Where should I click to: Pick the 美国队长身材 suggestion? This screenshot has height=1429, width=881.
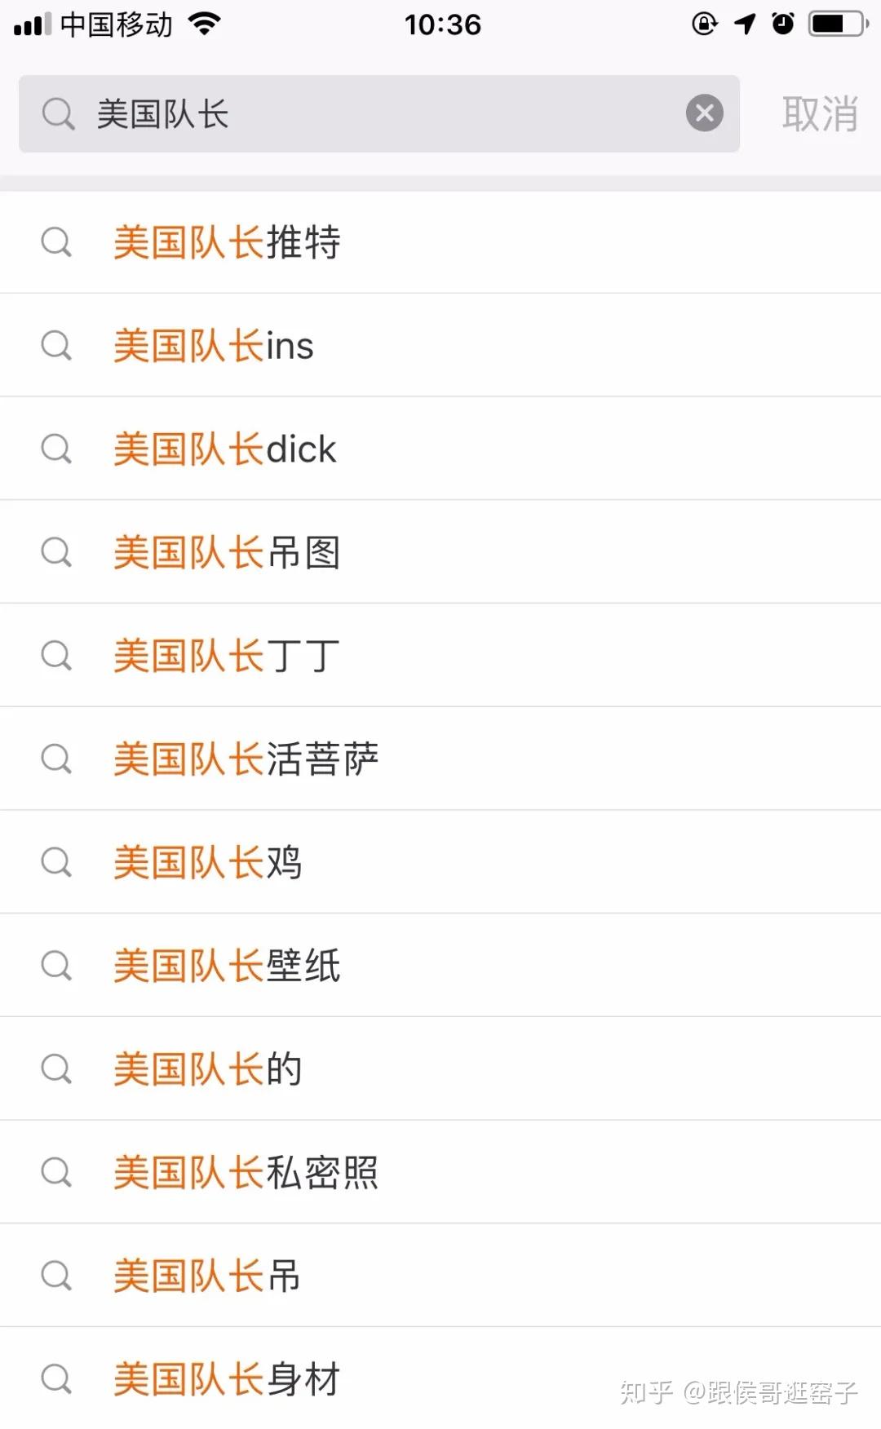tap(227, 1379)
